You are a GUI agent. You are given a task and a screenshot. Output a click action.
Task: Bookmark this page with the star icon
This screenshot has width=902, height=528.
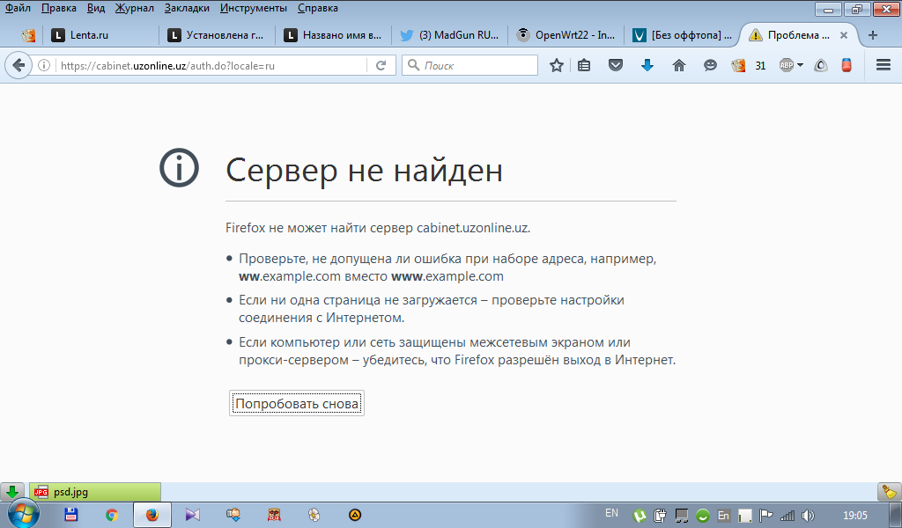click(x=556, y=65)
